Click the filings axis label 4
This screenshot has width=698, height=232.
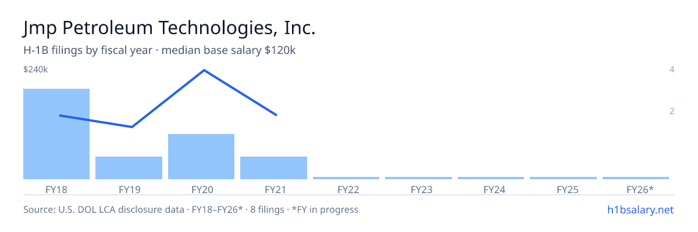[672, 70]
